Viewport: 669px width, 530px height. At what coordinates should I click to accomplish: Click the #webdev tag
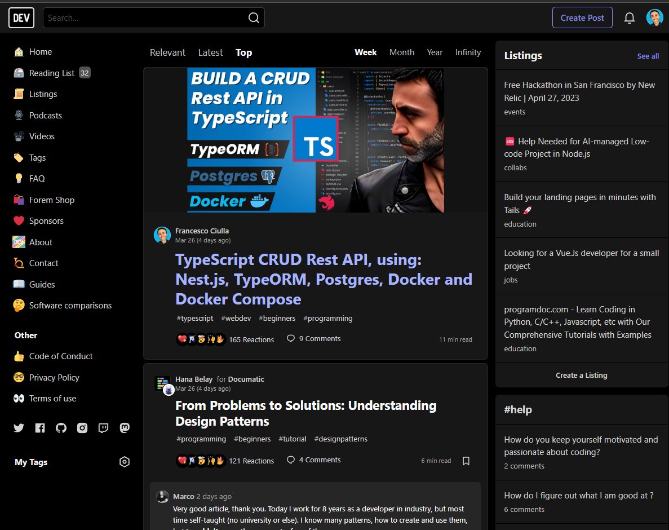coord(236,319)
